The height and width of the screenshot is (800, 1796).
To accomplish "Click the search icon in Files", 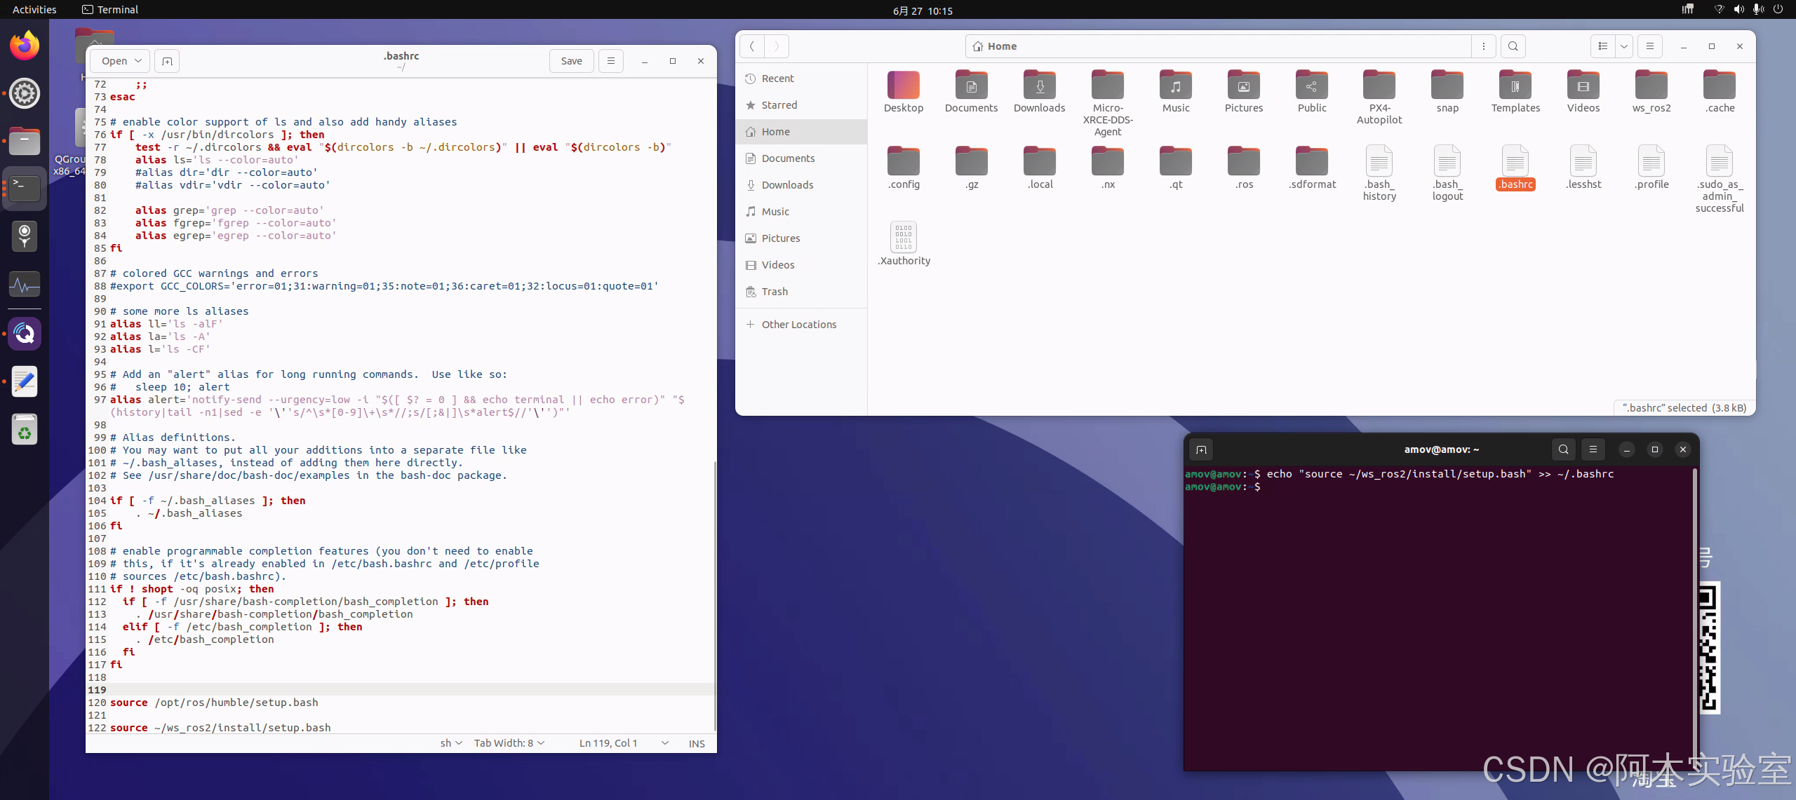I will coord(1513,46).
